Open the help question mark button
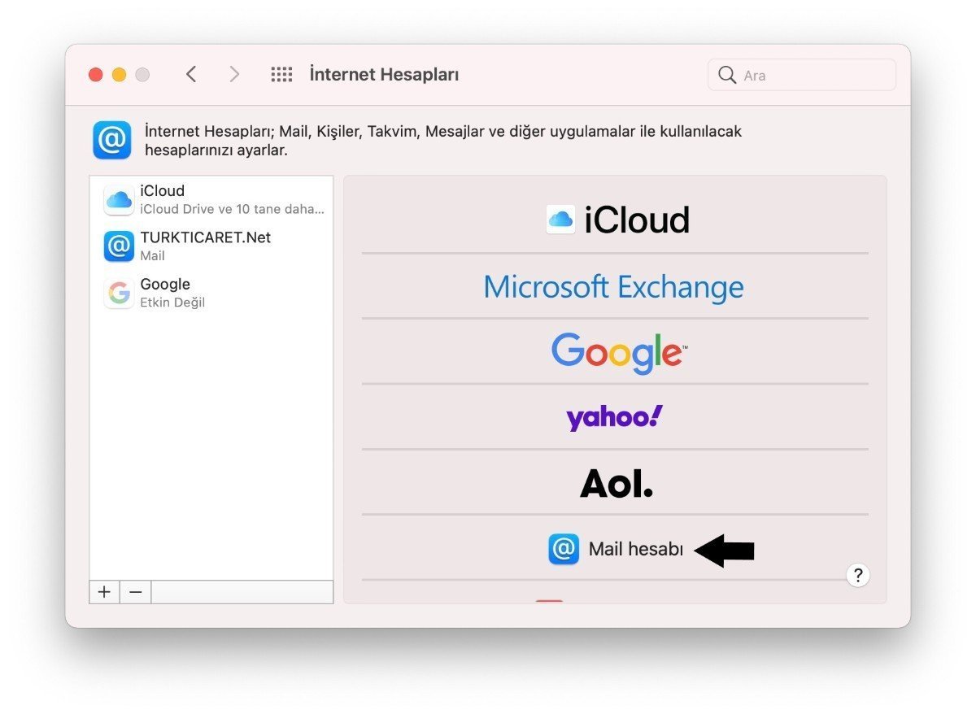The width and height of the screenshot is (976, 714). [858, 575]
